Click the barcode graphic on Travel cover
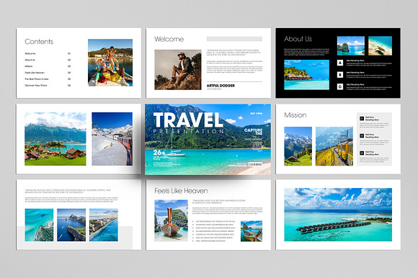Image resolution: width=418 pixels, height=278 pixels. tap(255, 164)
